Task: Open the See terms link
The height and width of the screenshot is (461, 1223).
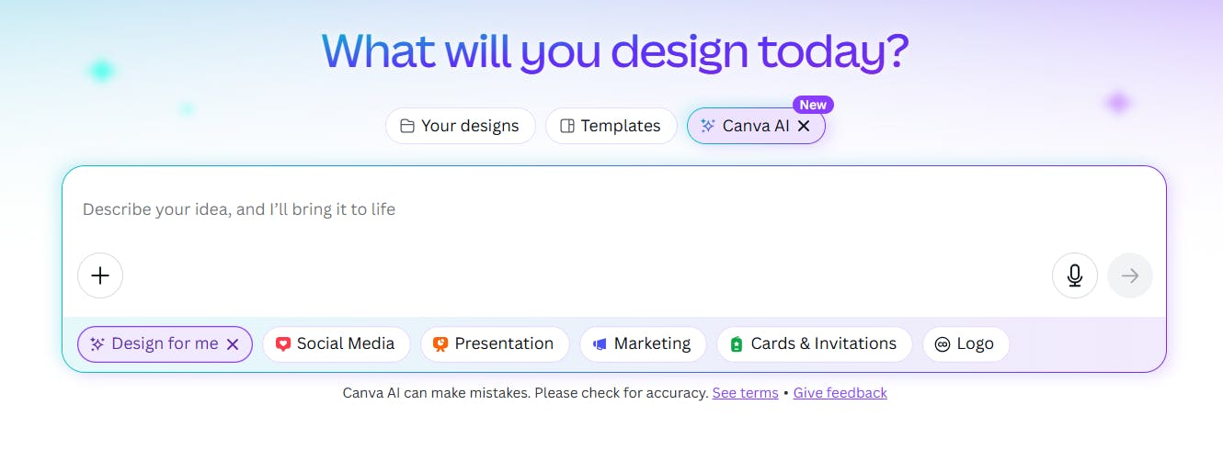Action: coord(745,393)
